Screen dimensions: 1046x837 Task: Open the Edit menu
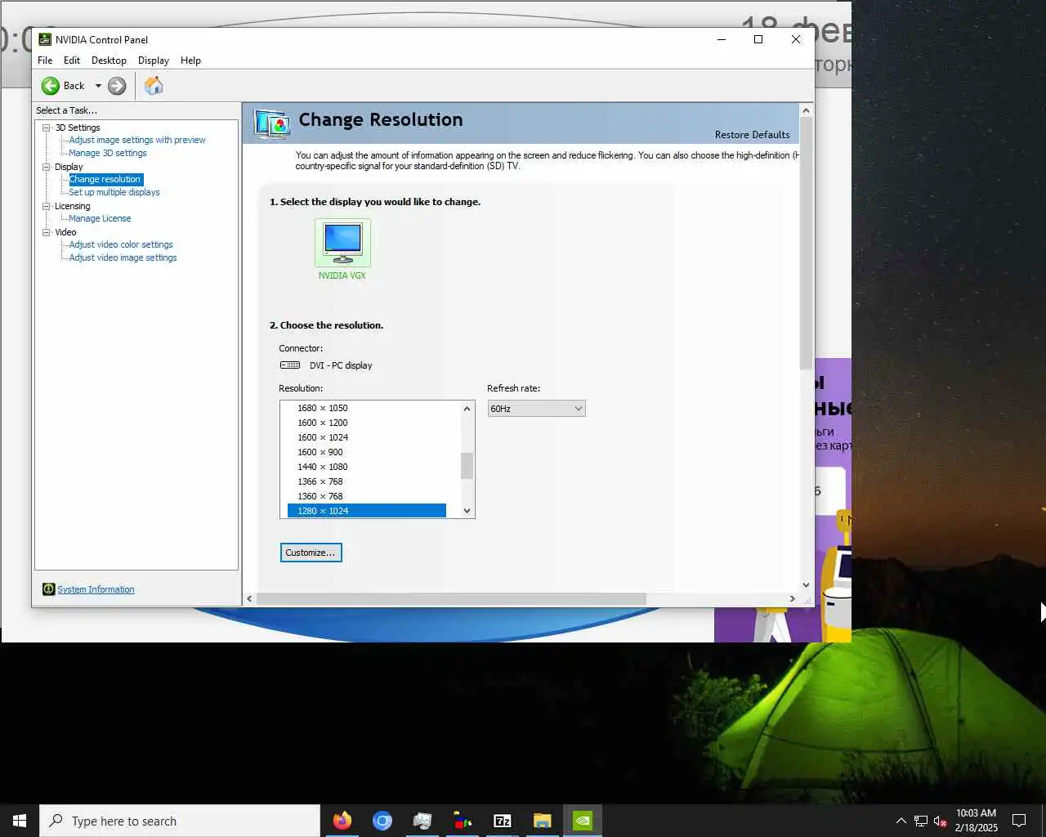[72, 60]
